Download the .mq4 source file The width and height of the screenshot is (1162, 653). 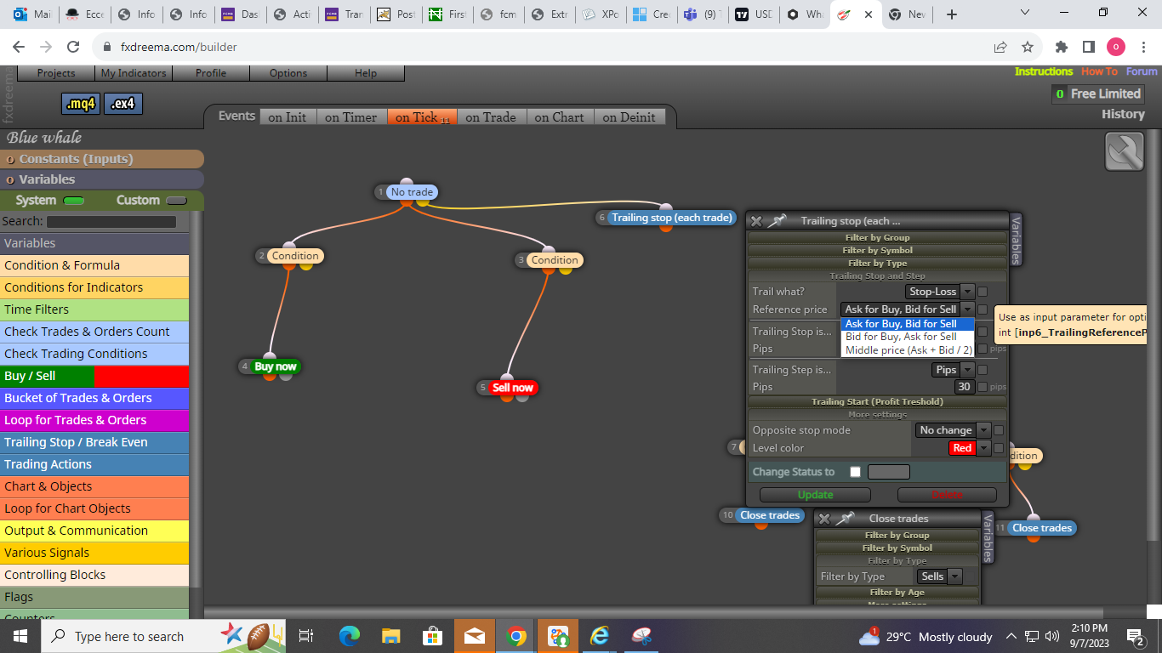pos(81,104)
